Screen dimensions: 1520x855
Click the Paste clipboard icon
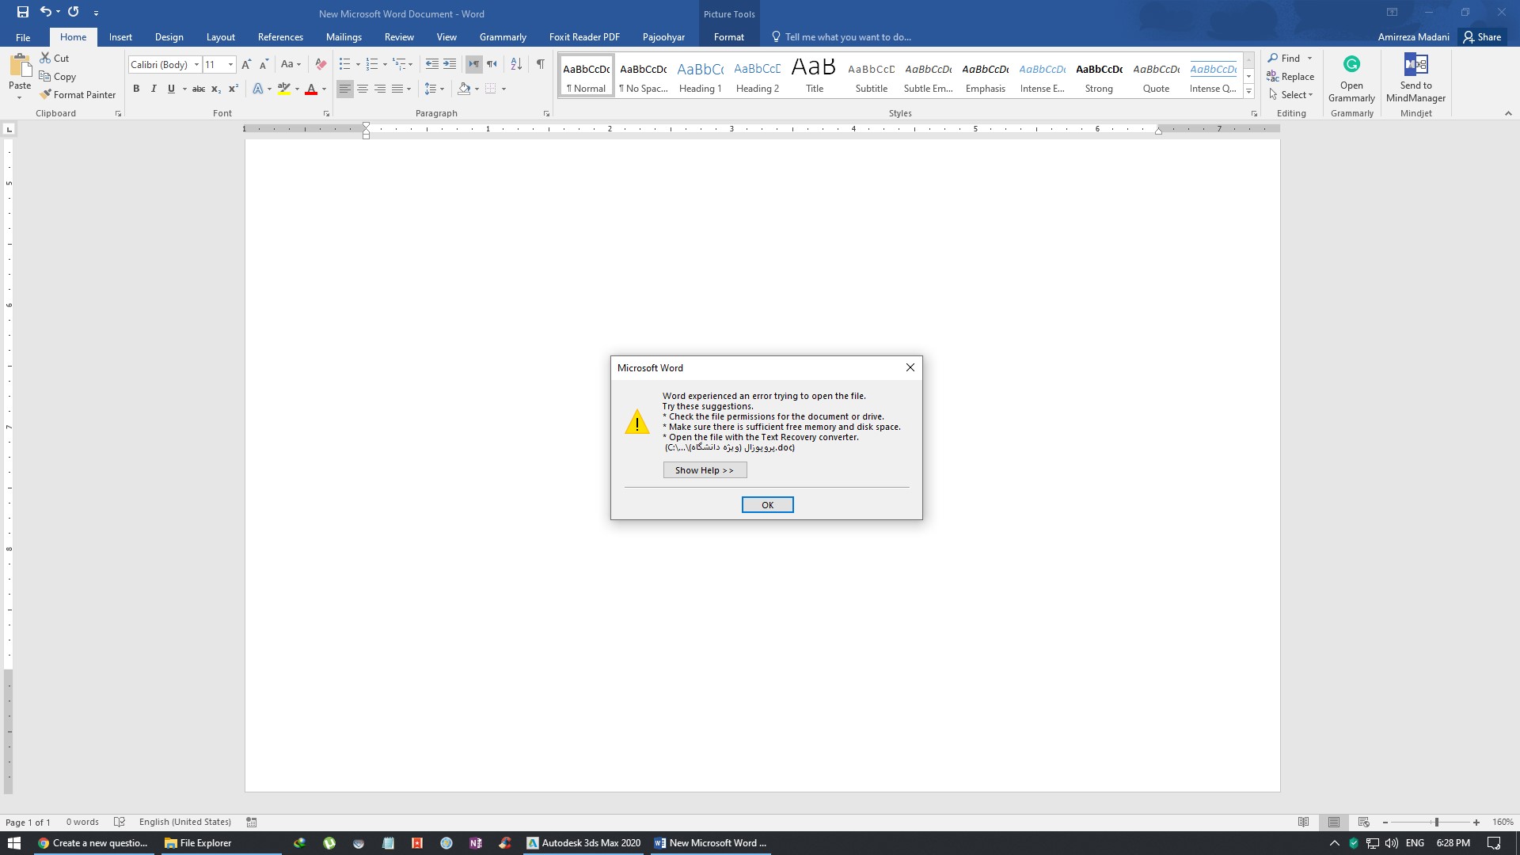20,66
